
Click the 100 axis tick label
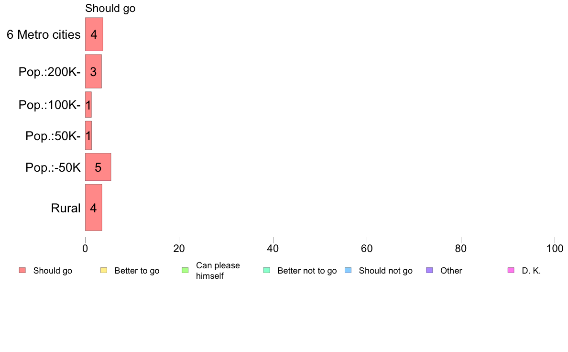coord(555,249)
